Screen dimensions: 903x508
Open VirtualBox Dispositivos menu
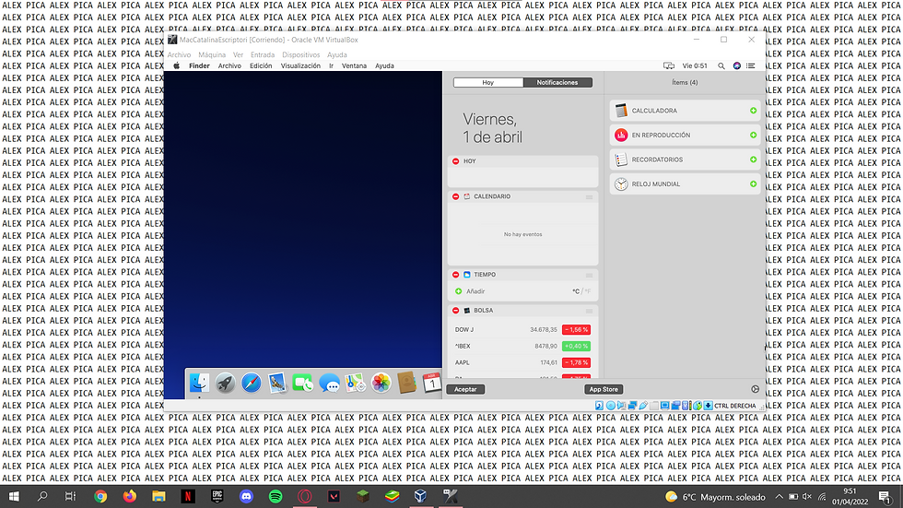[300, 54]
